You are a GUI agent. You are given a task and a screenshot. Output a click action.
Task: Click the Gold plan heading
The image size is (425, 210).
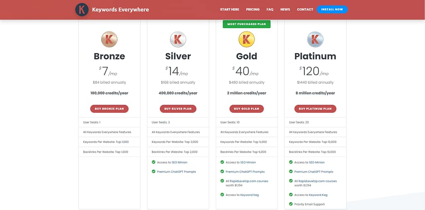(x=247, y=56)
